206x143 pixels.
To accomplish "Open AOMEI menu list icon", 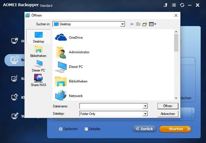I will [x=174, y=5].
